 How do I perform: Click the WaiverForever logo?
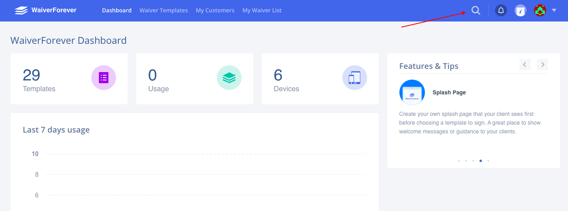coord(45,10)
